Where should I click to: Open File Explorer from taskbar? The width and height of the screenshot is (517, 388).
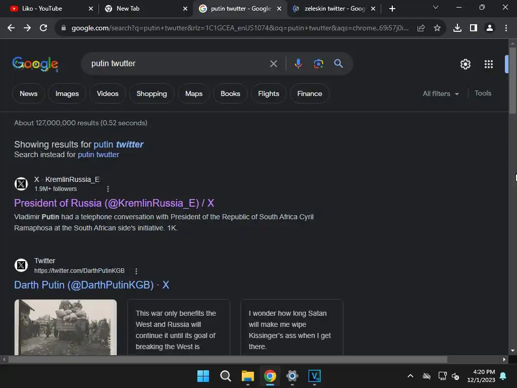point(247,376)
